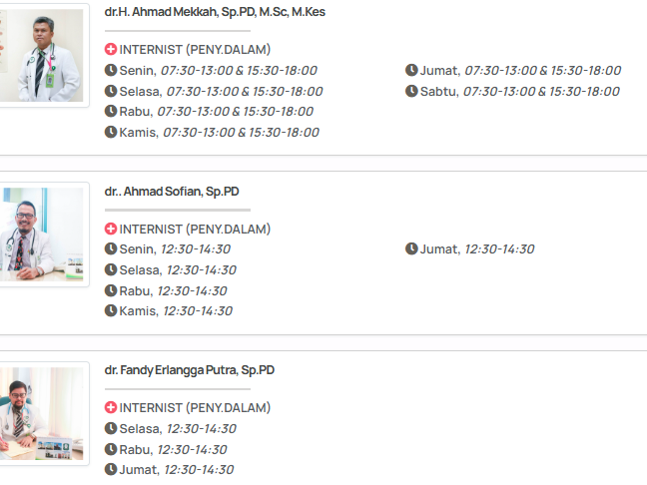Click the clock icon beside Kamis for dr. Ahmad Sofian
Screen dimensions: 647x485
pos(111,311)
